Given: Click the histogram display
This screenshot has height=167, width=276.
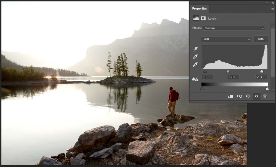Looking at the screenshot, I should click(x=234, y=57).
